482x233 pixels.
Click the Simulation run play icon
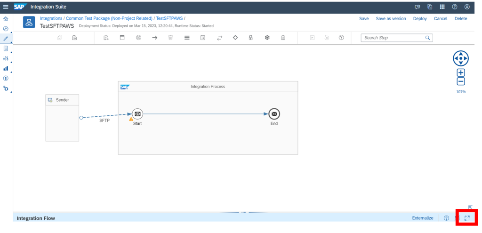tap(312, 38)
